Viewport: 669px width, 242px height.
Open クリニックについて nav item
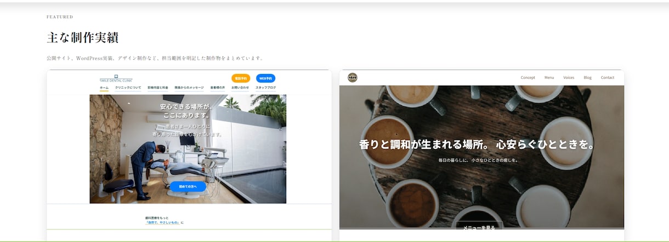point(128,88)
